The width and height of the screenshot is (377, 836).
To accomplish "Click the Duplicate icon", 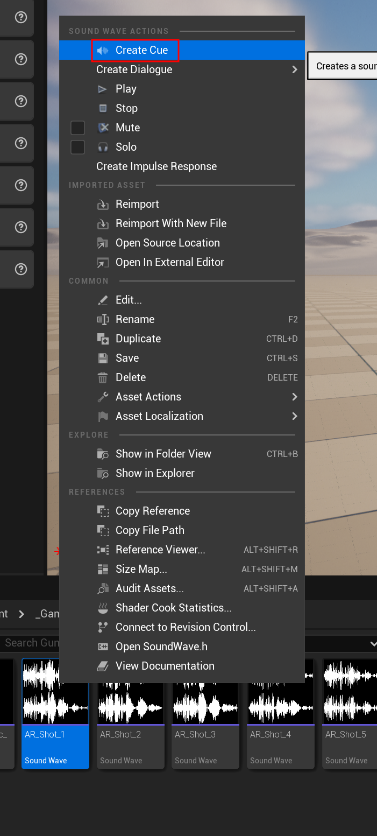I will pyautogui.click(x=103, y=339).
